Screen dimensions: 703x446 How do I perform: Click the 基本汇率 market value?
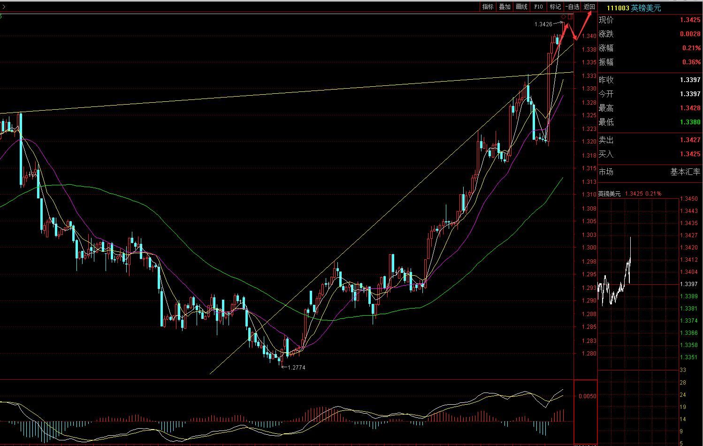coord(686,172)
